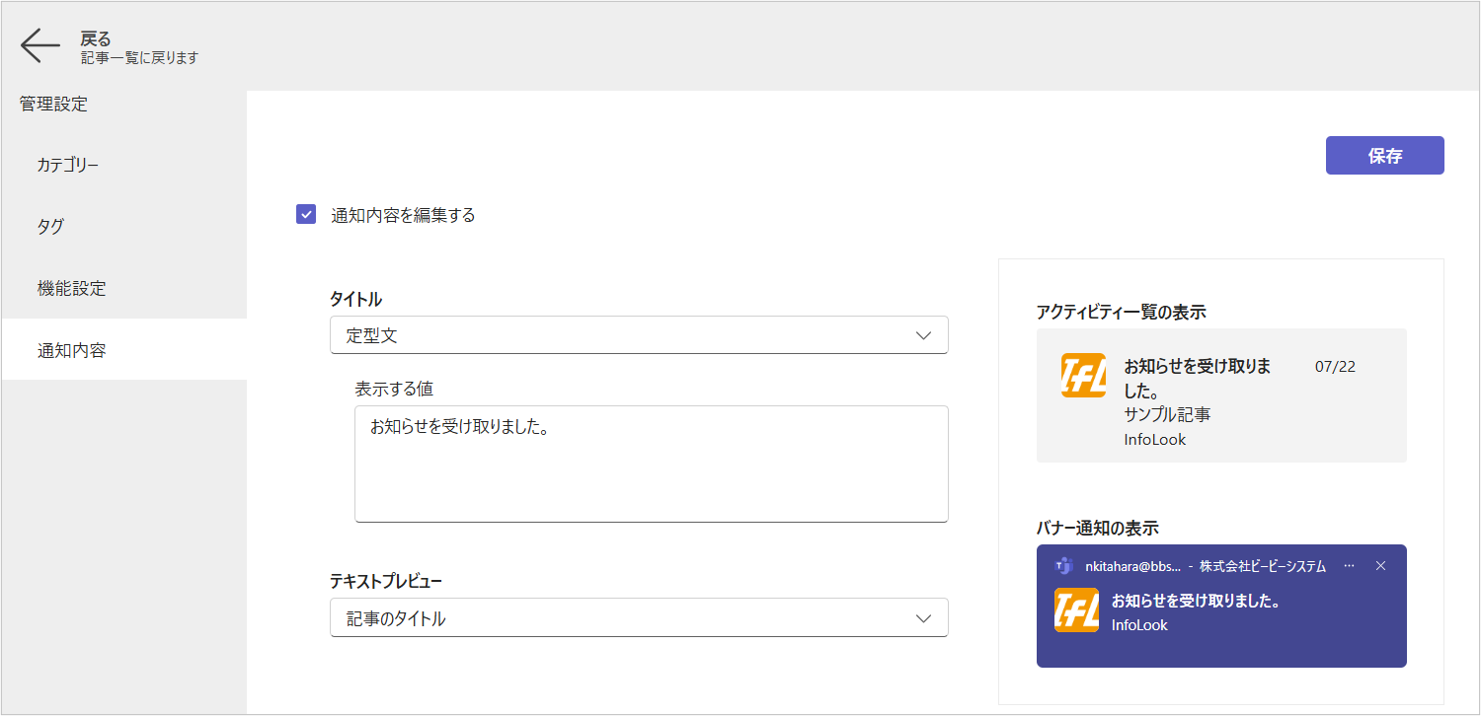Click InfoLook logo in banner notification preview
This screenshot has width=1481, height=716.
point(1076,609)
